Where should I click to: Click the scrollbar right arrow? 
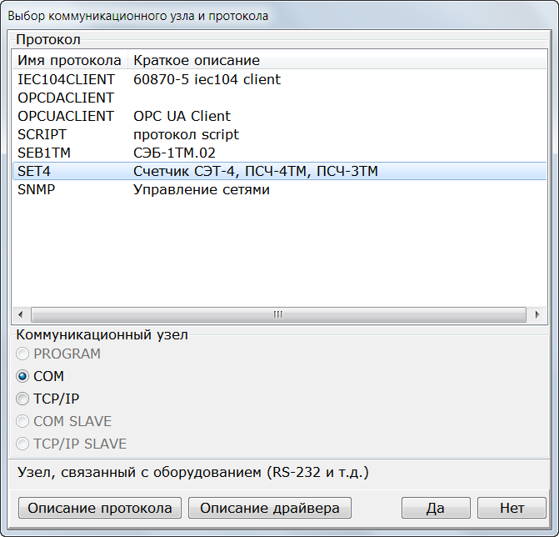click(537, 314)
